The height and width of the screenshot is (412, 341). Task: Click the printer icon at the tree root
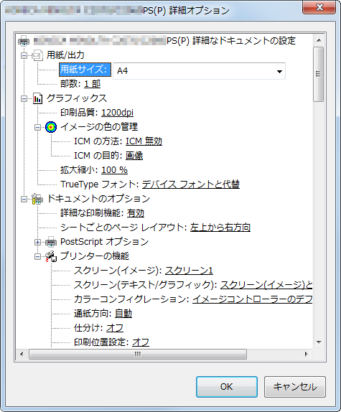coord(24,41)
